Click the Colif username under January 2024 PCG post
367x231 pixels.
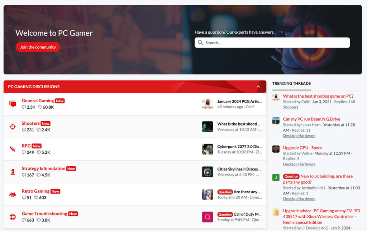tap(250, 107)
